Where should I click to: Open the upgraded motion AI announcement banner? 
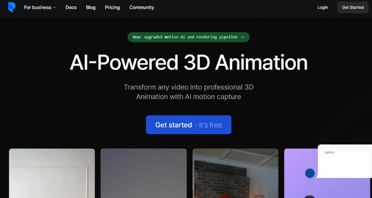coord(189,37)
